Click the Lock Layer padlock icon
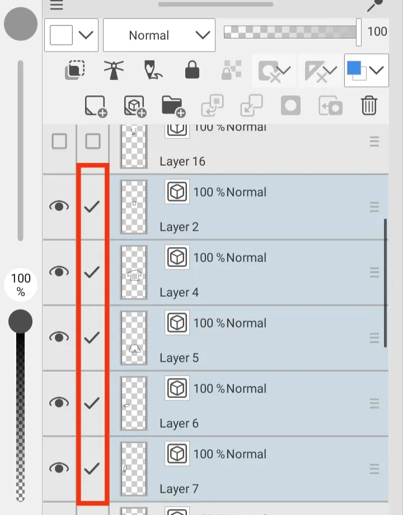Image resolution: width=403 pixels, height=515 pixels. click(192, 69)
